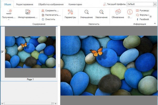Open the Текущий профиль Default dropdown
The height and width of the screenshot is (105, 158).
142,4
